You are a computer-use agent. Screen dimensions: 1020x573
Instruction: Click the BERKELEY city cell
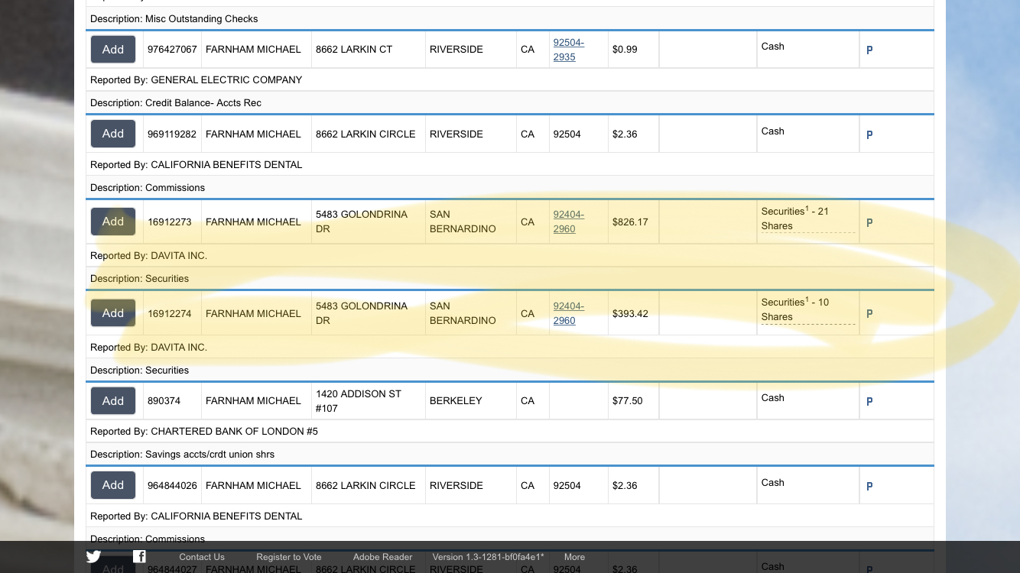click(456, 401)
